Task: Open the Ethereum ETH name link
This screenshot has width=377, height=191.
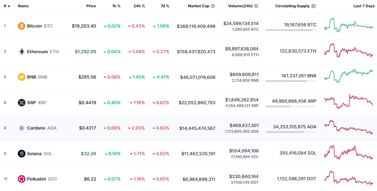Action: coord(43,52)
